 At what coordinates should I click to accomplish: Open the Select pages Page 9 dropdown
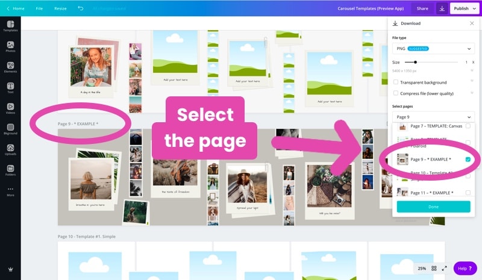coord(433,117)
